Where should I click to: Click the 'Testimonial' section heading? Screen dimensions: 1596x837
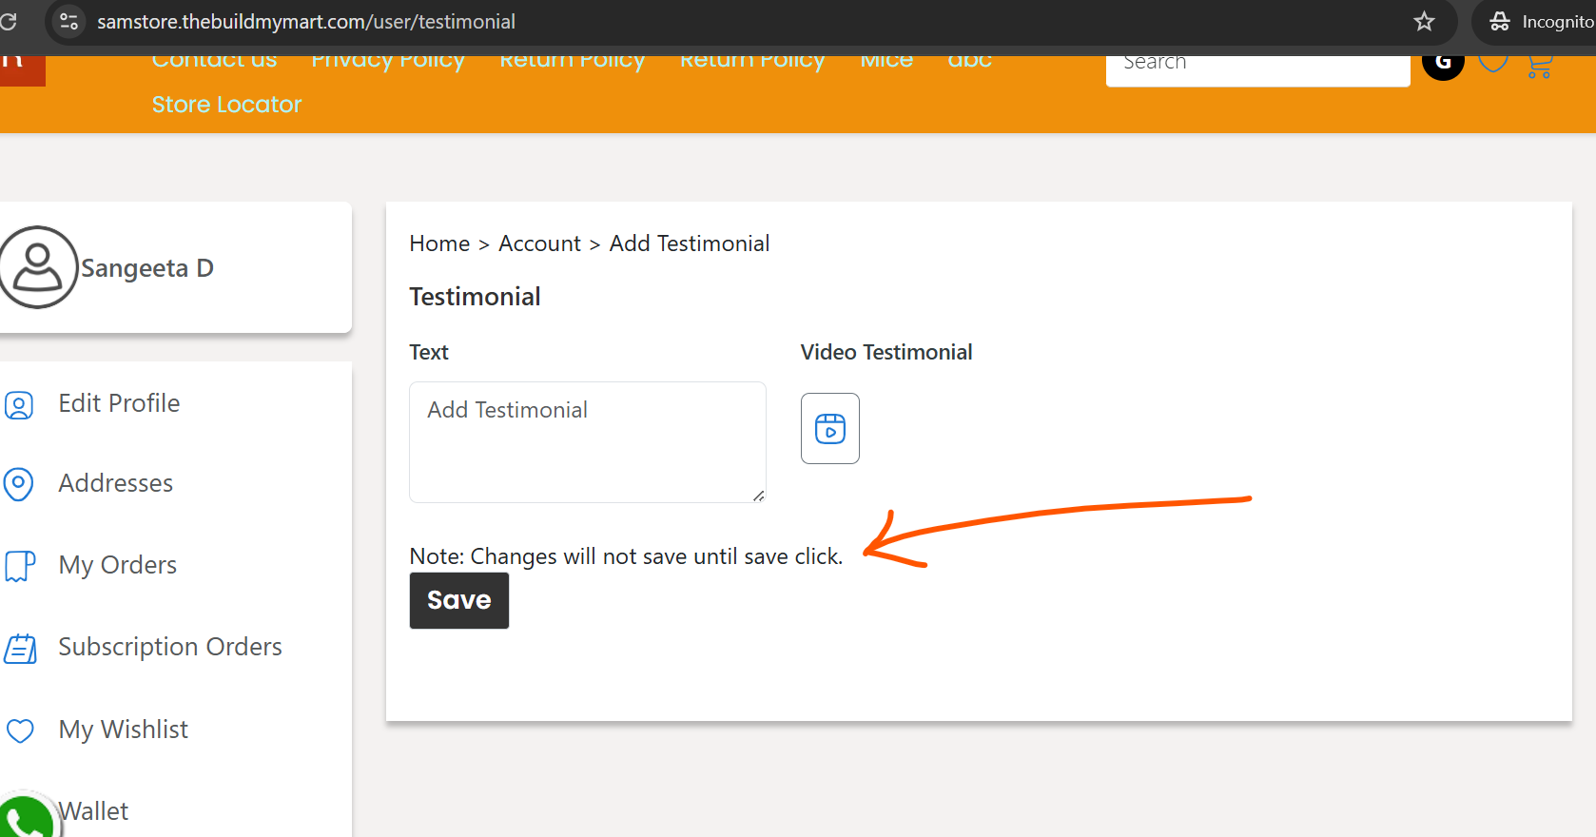(x=476, y=297)
